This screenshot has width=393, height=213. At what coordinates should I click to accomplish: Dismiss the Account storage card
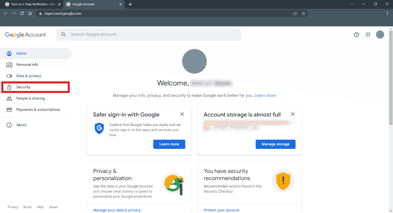[293, 114]
